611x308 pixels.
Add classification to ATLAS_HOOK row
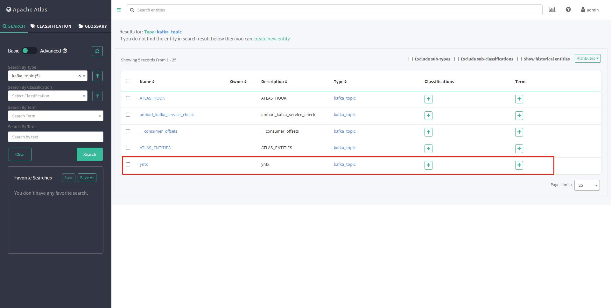coord(428,99)
